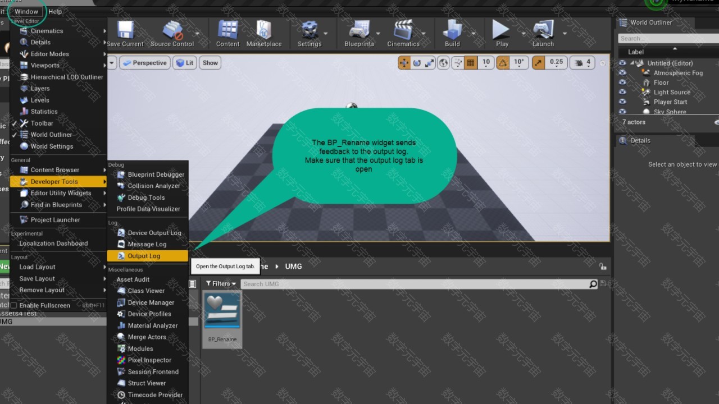Select Device Output Log entry
Viewport: 719px width, 404px height.
[147, 233]
